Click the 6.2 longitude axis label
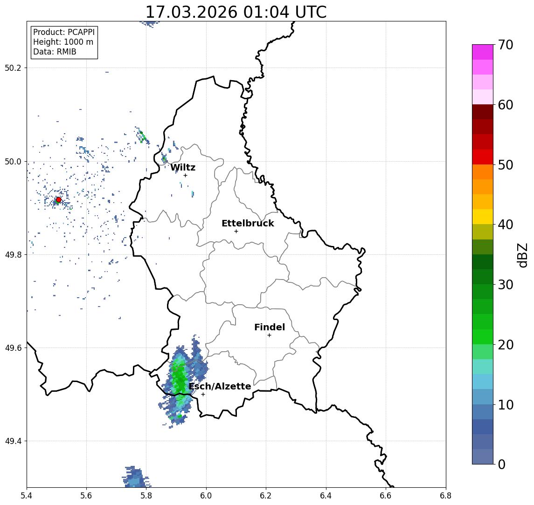Viewport: 534px width, 505px height. pyautogui.click(x=266, y=496)
